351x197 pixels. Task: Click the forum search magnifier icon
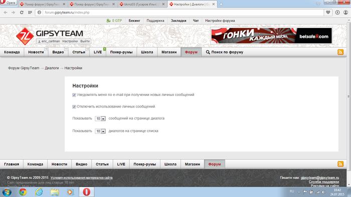pos(208,52)
